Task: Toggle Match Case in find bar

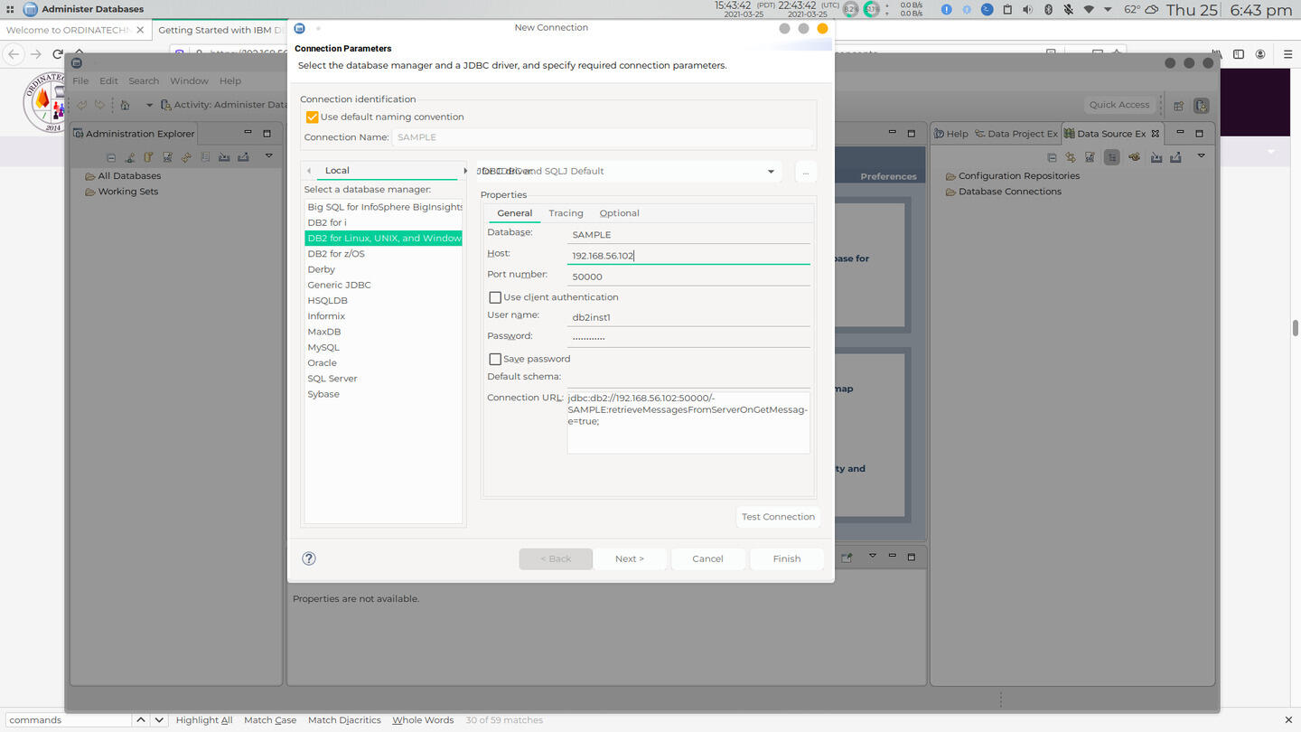Action: (x=270, y=720)
